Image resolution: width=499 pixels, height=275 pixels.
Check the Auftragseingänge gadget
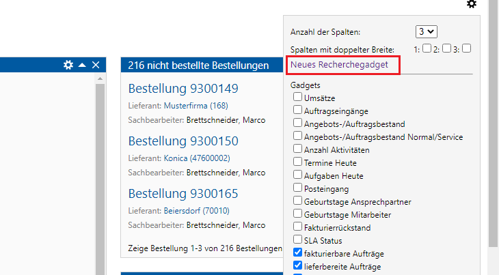click(x=298, y=109)
